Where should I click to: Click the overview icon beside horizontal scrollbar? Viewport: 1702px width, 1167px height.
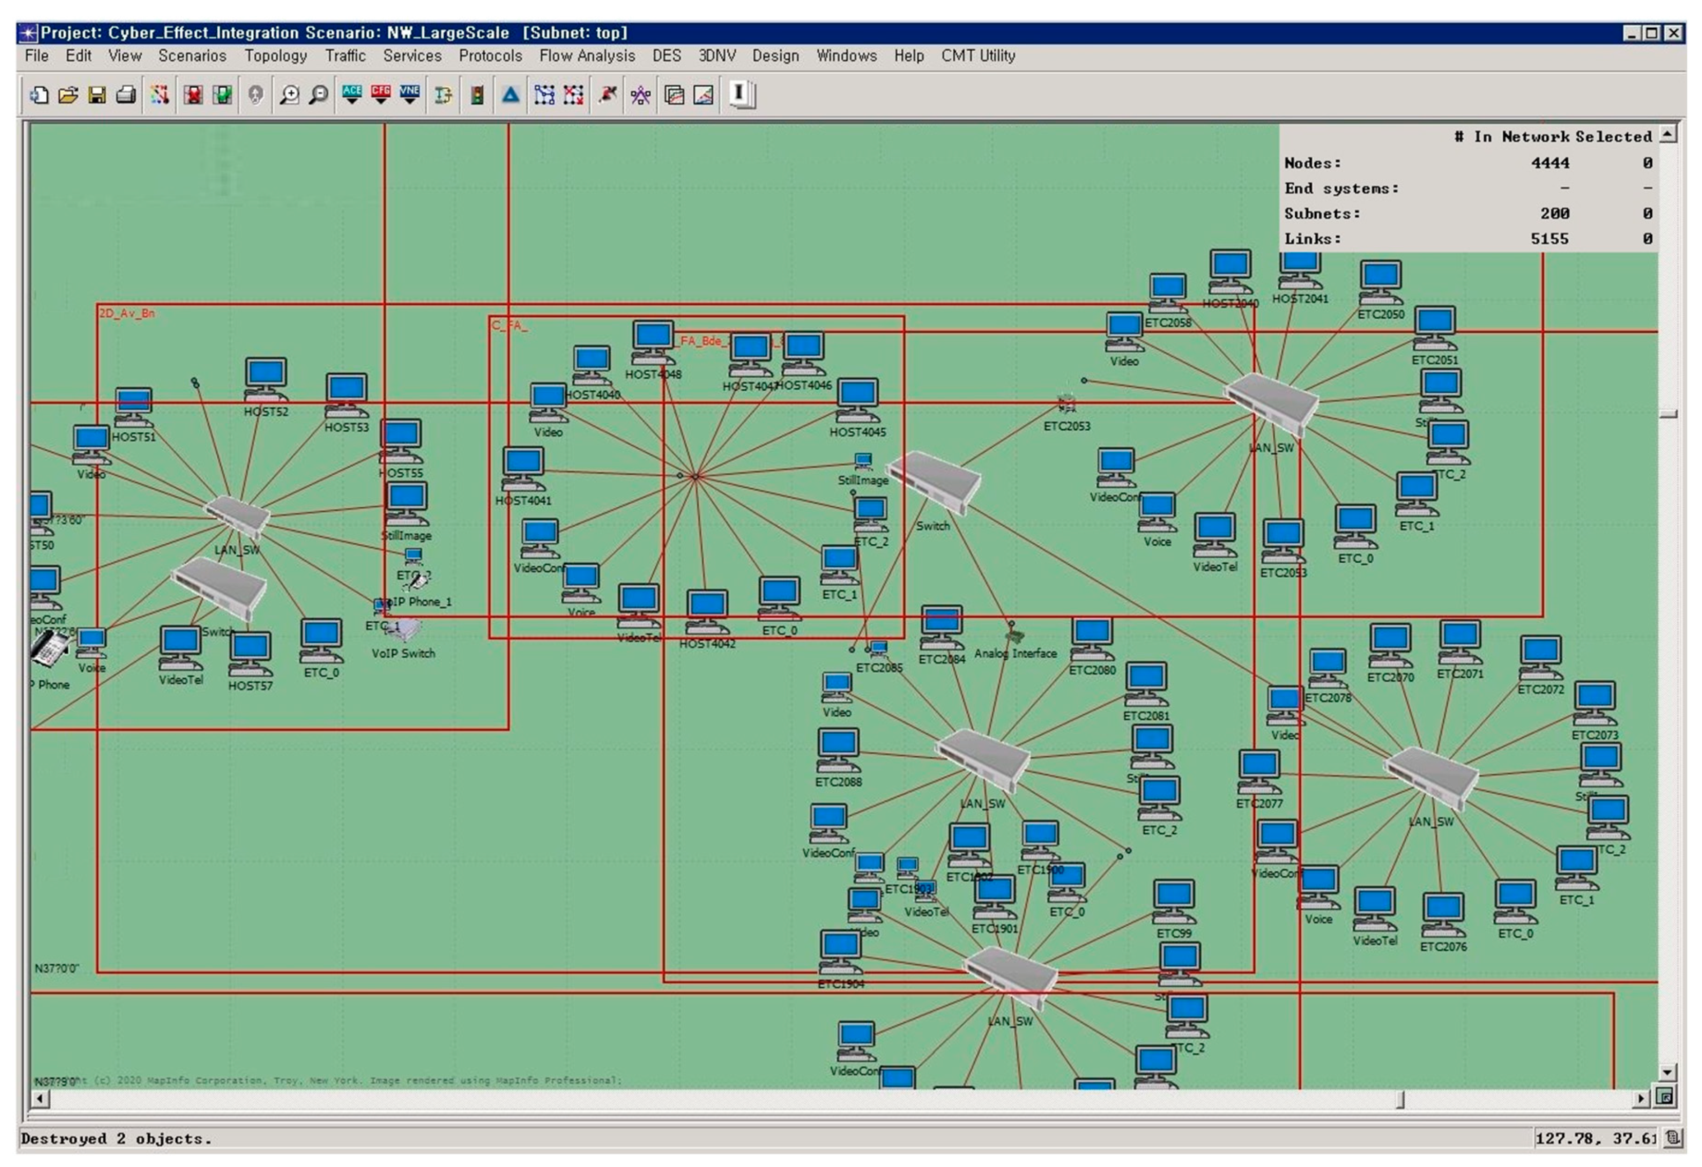(x=1666, y=1098)
